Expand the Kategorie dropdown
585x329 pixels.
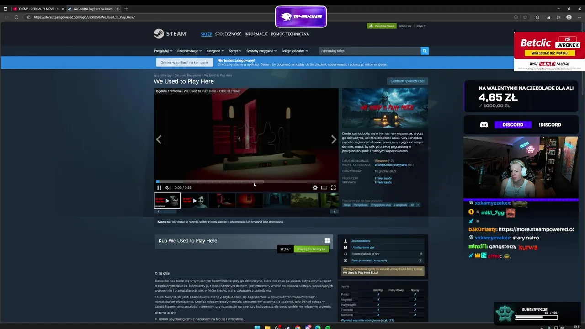click(x=215, y=51)
